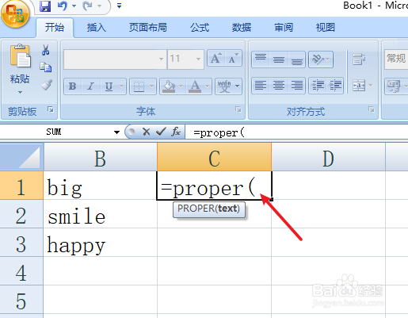The height and width of the screenshot is (318, 408).
Task: Click PROPER function name in tooltip
Action: 196,209
